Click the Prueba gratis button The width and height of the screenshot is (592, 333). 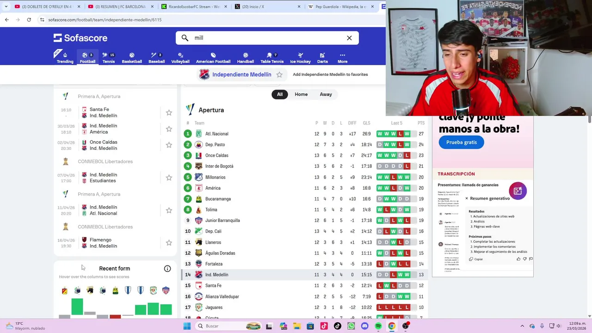pos(461,142)
